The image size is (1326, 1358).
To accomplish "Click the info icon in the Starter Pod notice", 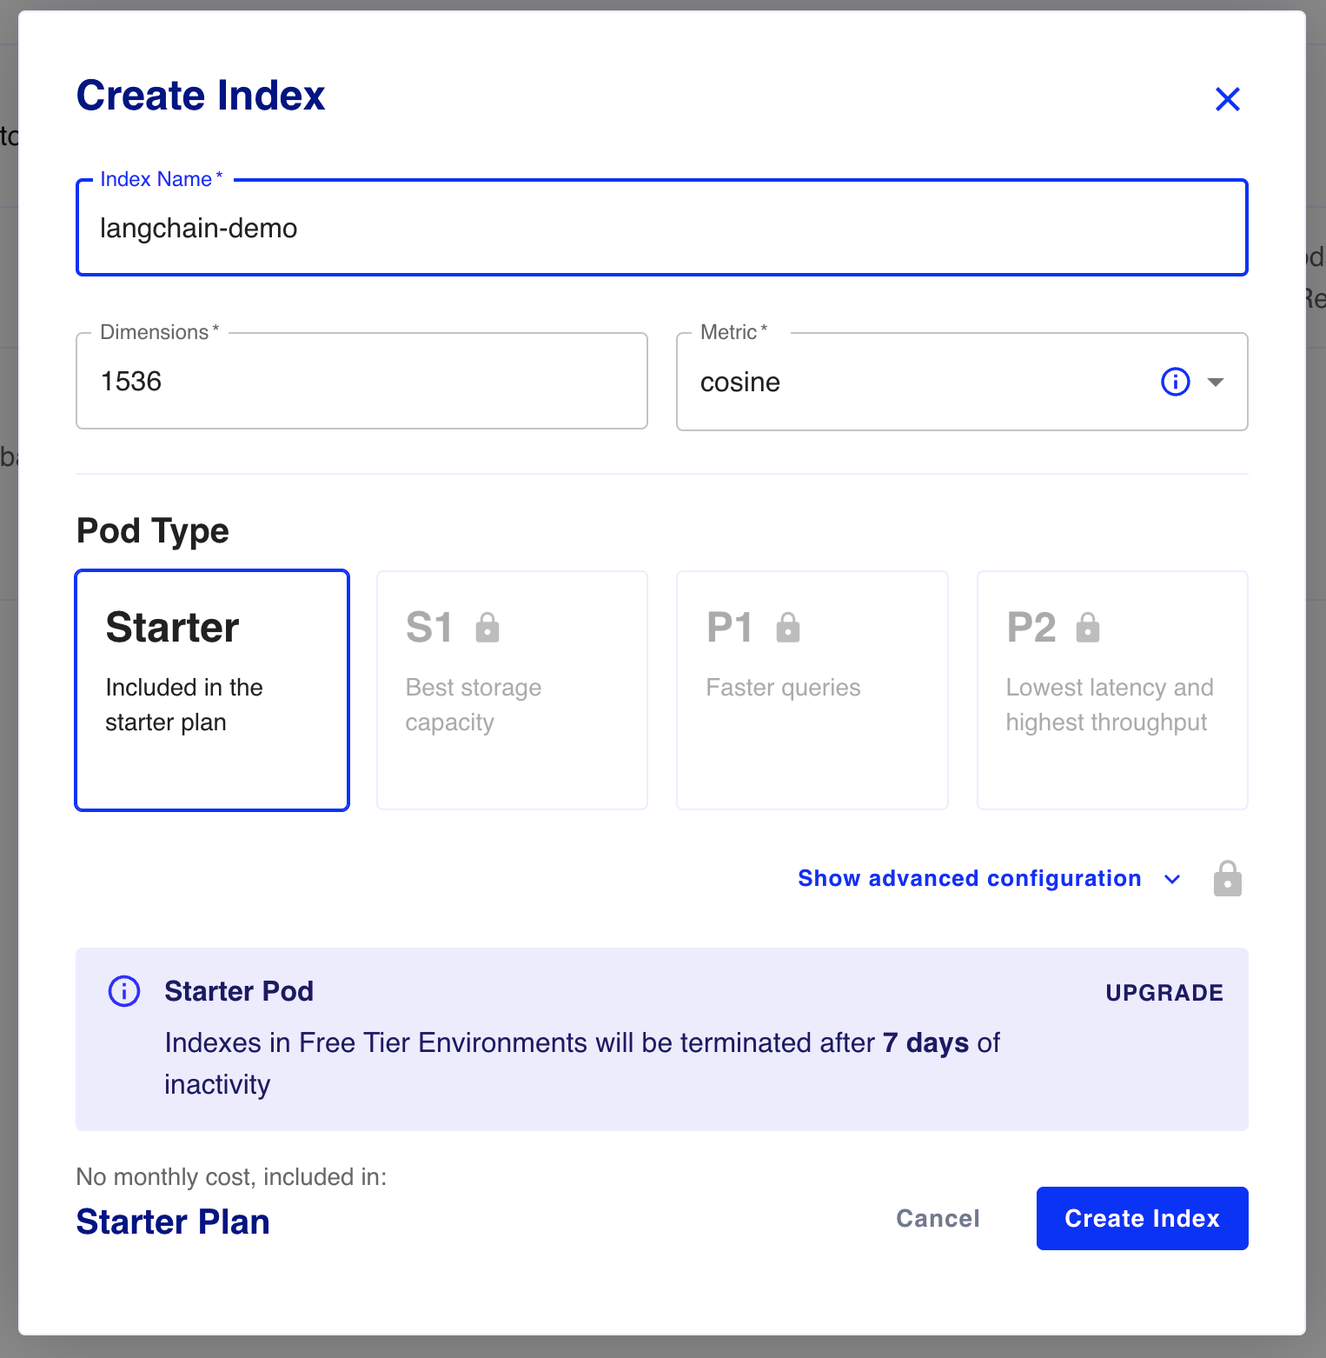I will click(x=123, y=991).
